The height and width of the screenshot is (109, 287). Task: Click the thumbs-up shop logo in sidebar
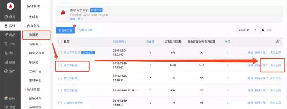point(10,6)
